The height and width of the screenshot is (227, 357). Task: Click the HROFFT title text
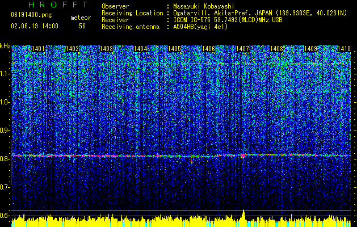click(x=58, y=5)
